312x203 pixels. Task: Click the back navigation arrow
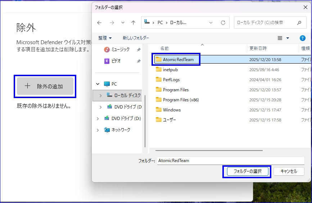[x=100, y=23]
